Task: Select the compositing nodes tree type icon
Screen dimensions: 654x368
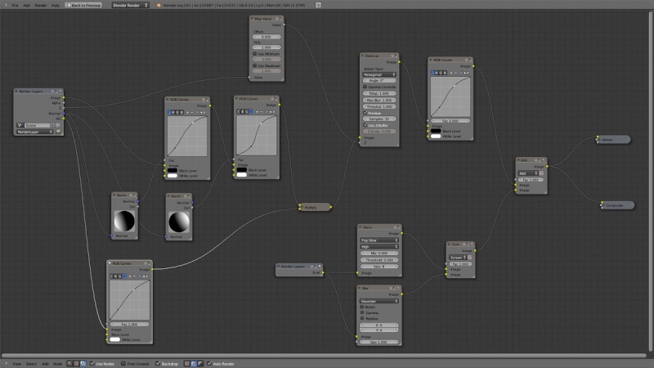Action: click(x=83, y=364)
